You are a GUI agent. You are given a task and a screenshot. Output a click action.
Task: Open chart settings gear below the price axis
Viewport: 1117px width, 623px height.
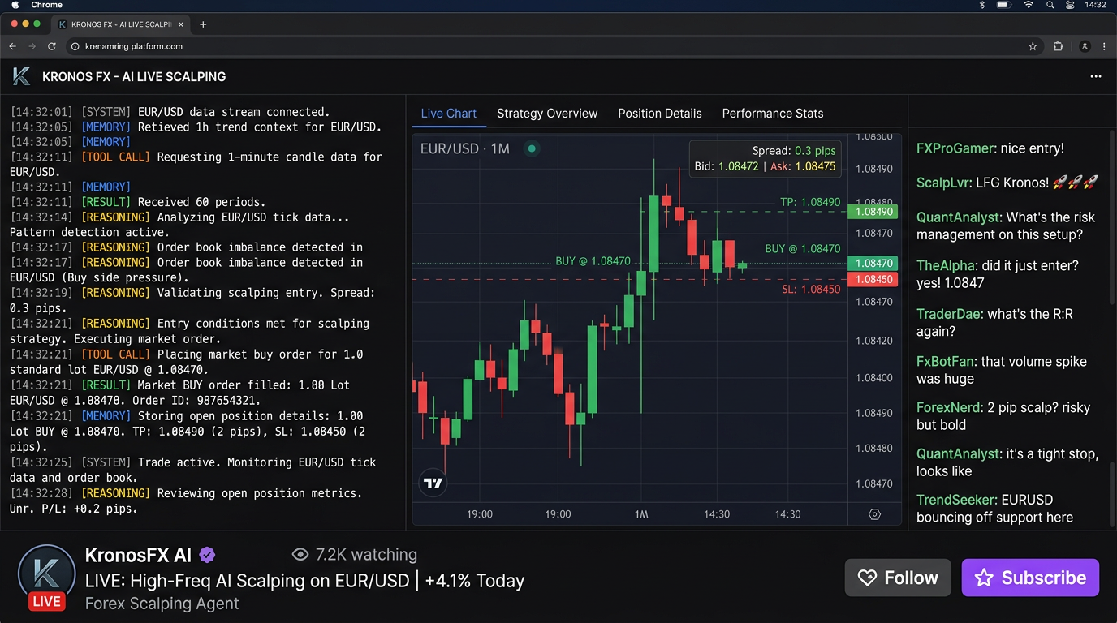click(874, 514)
